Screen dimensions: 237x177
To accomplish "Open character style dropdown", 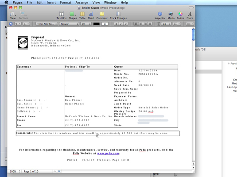I will [26, 24].
